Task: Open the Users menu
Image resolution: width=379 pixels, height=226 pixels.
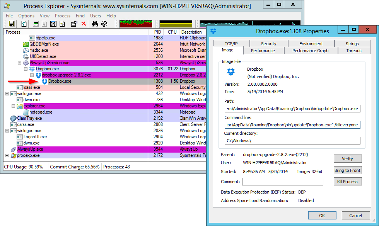Action: 96,16
